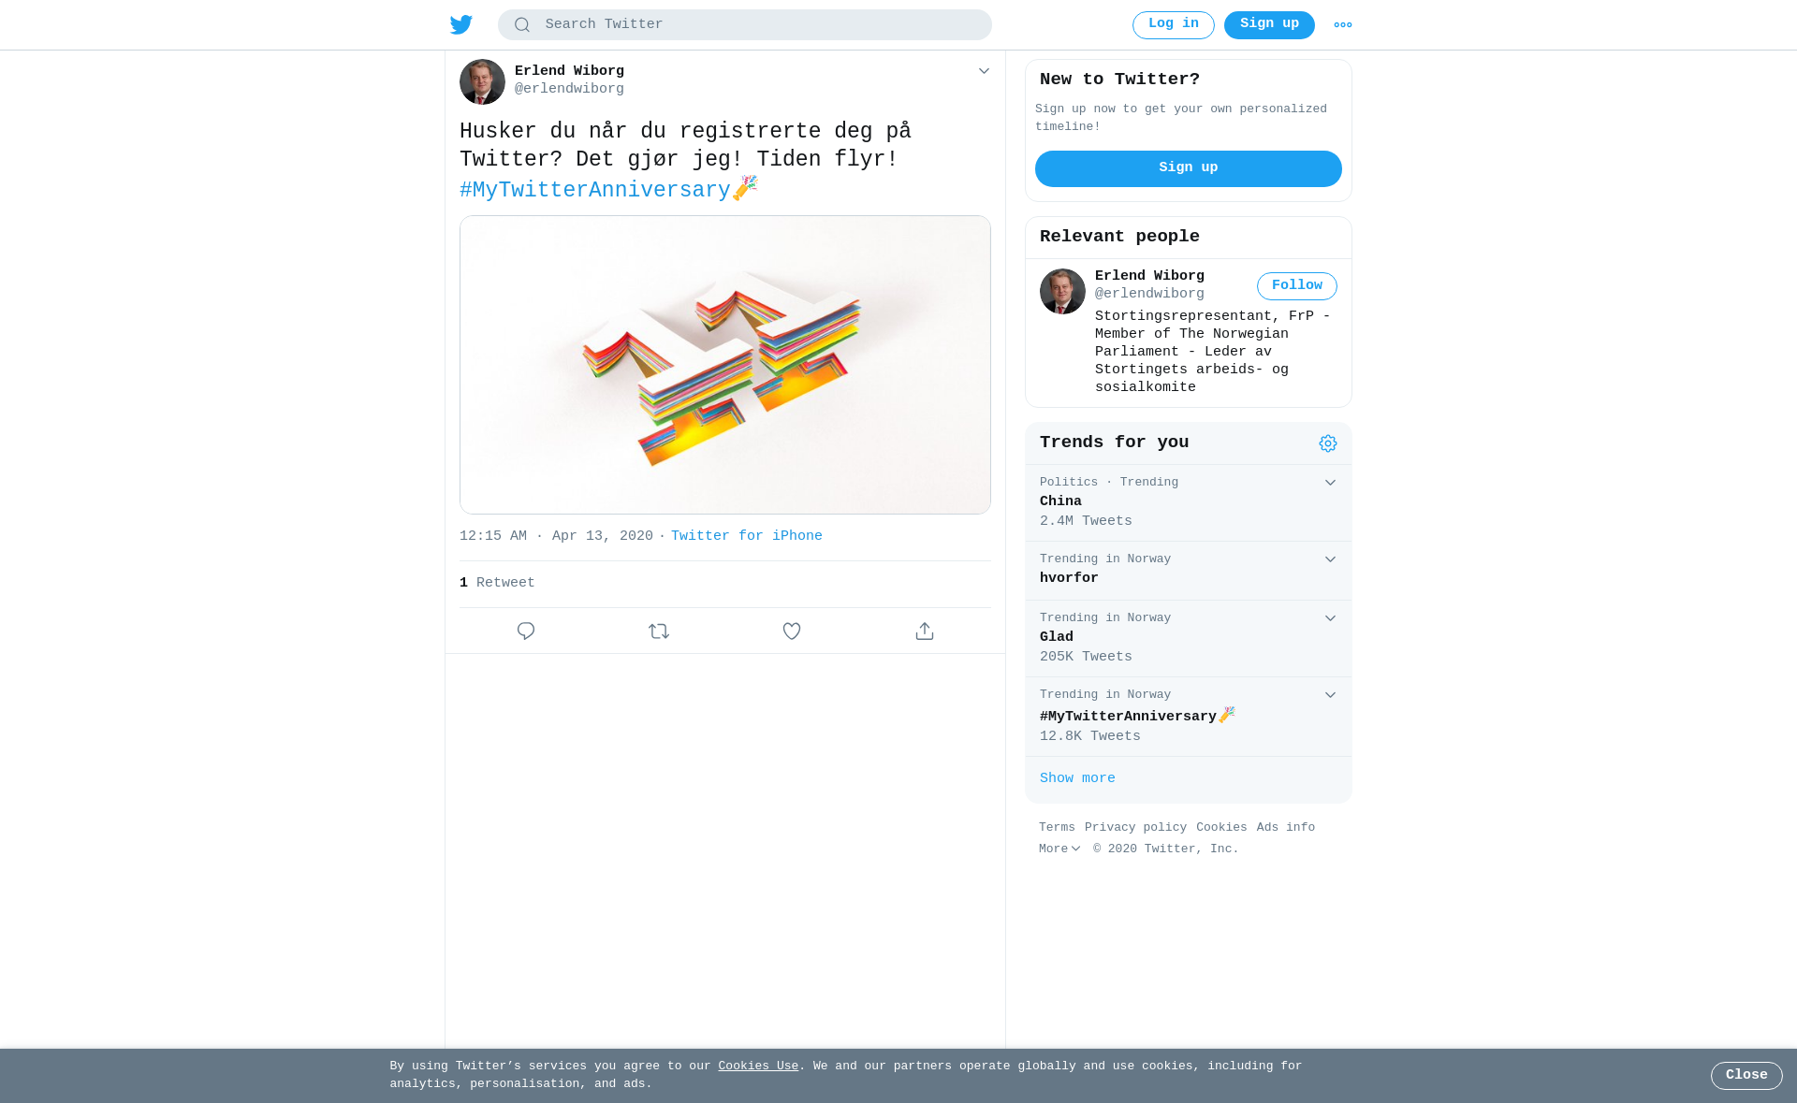The image size is (1797, 1103).
Task: Like the tweet with heart icon
Action: [x=792, y=631]
